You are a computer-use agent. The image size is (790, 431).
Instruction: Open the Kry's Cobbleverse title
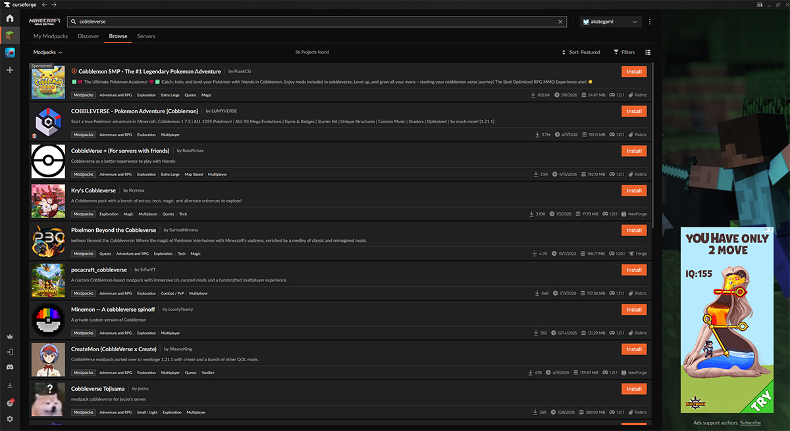(x=93, y=190)
